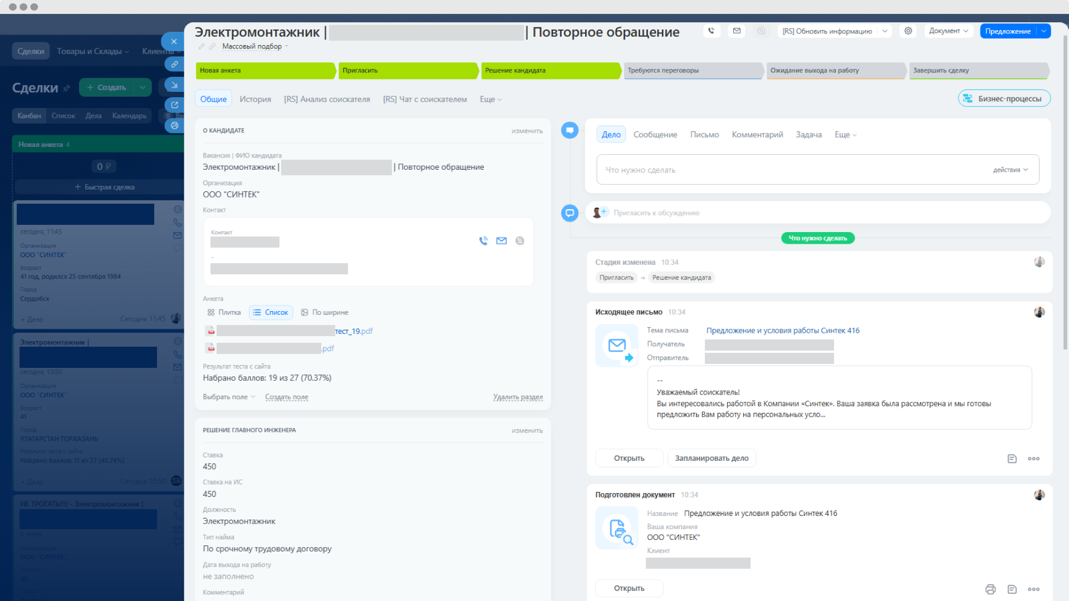The width and height of the screenshot is (1069, 601).
Task: Click Открыть under Исходящее письмо
Action: (x=629, y=459)
